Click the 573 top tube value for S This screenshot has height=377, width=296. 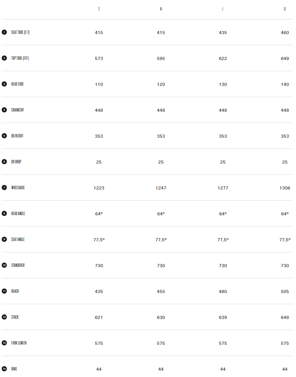(x=99, y=59)
